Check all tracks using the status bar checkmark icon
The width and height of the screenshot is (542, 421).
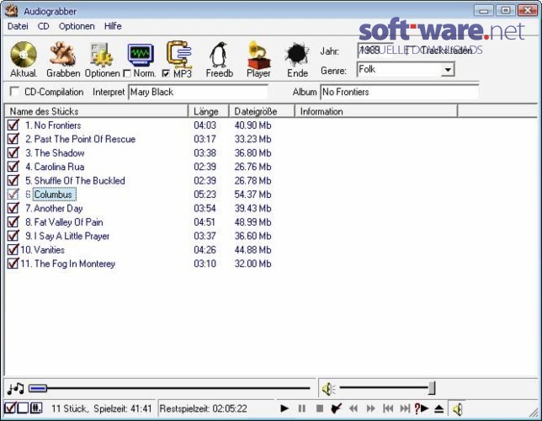pos(10,408)
